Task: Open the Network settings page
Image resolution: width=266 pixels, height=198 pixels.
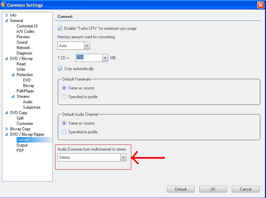Action: pos(23,48)
